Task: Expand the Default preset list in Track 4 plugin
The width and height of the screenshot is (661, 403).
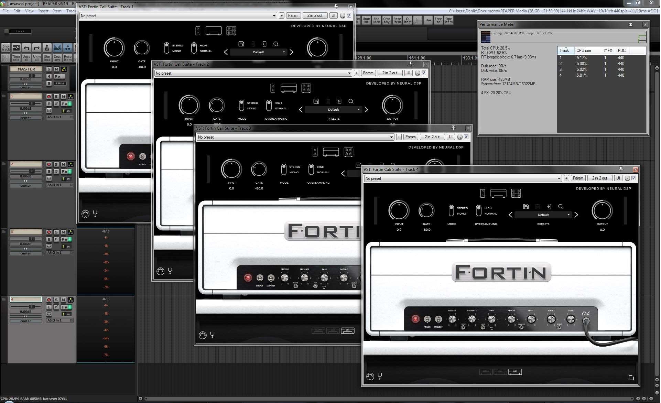Action: coord(543,215)
